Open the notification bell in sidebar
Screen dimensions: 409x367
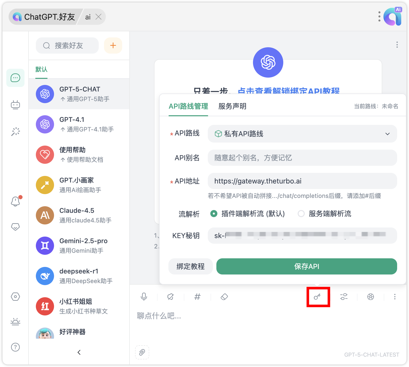[x=15, y=201]
